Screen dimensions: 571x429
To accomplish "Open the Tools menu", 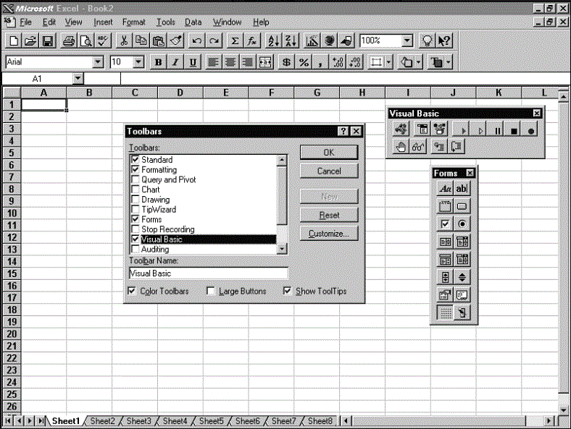I will click(166, 22).
